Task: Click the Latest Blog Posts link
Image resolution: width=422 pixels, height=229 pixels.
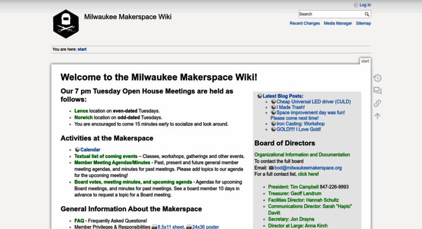Action: (282, 96)
